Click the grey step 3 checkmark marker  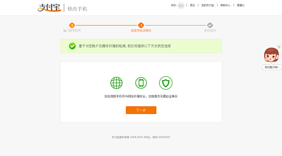pyautogui.click(x=210, y=25)
